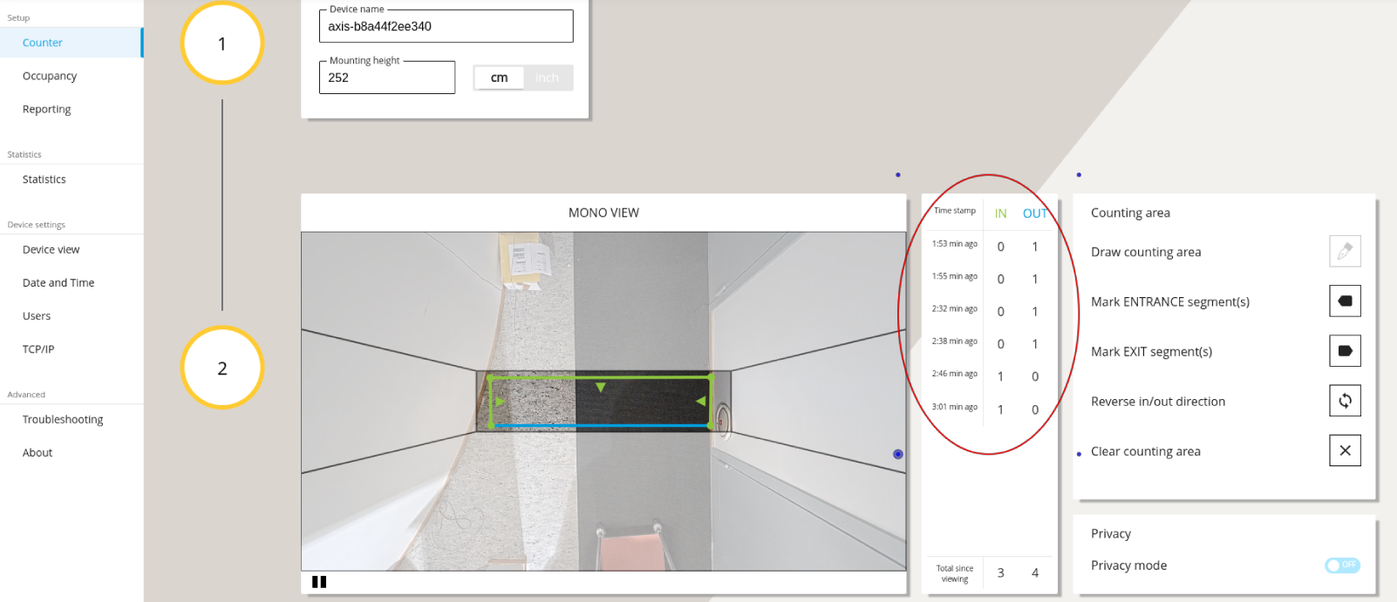Click the Mark EXIT segment icon

pos(1345,351)
